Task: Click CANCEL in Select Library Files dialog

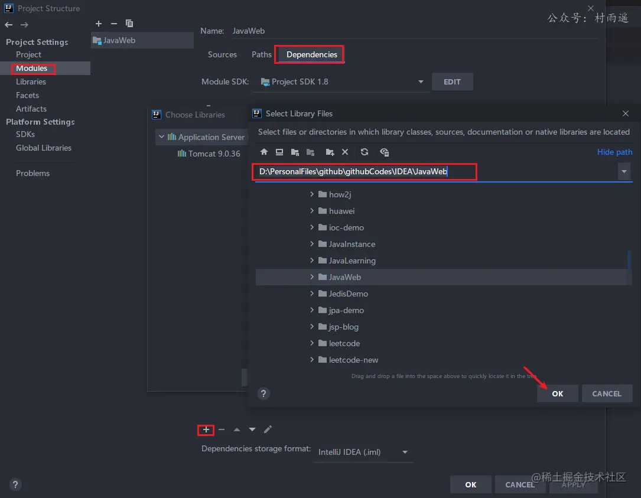Action: 607,393
